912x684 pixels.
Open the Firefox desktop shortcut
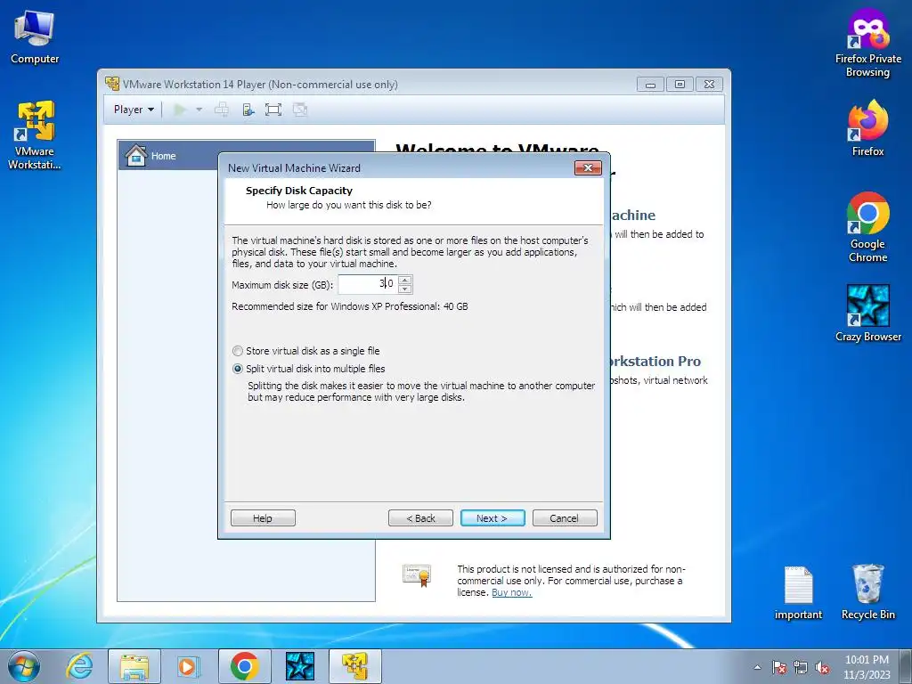867,128
